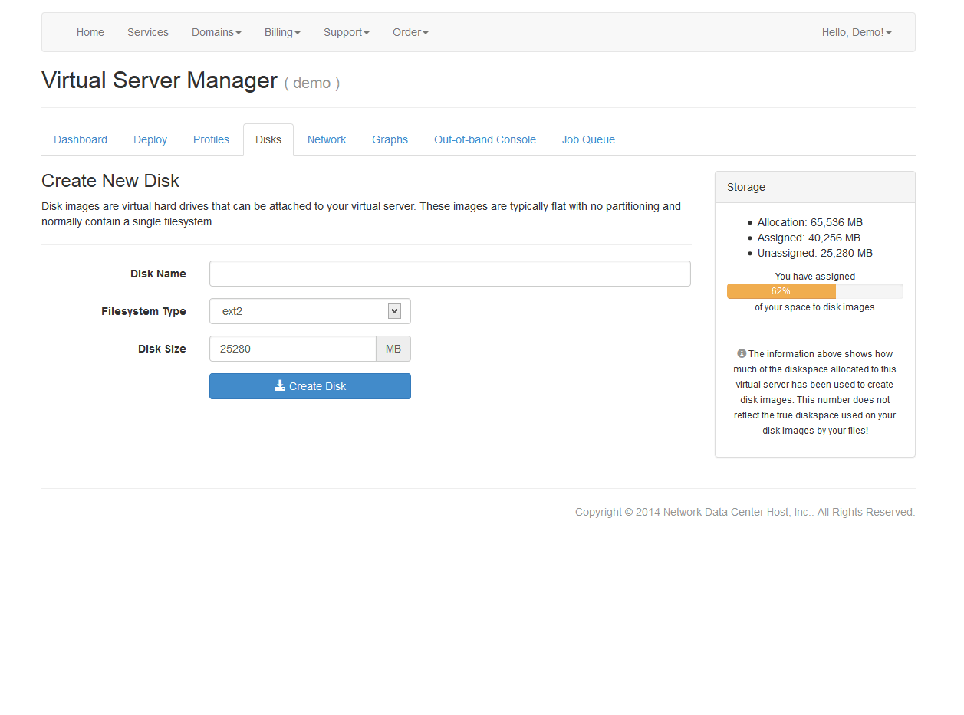Switch to the Dashboard tab
964x715 pixels.
[x=81, y=139]
